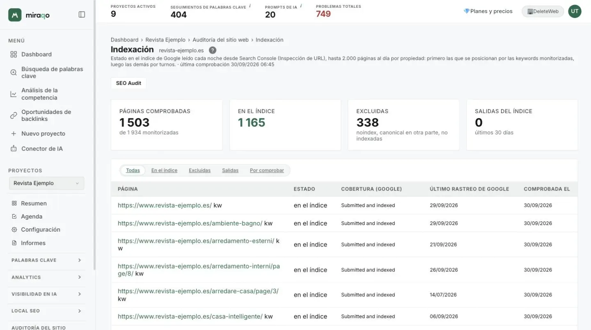This screenshot has height=330, width=591.
Task: Click the SEO Audit button
Action: click(128, 83)
